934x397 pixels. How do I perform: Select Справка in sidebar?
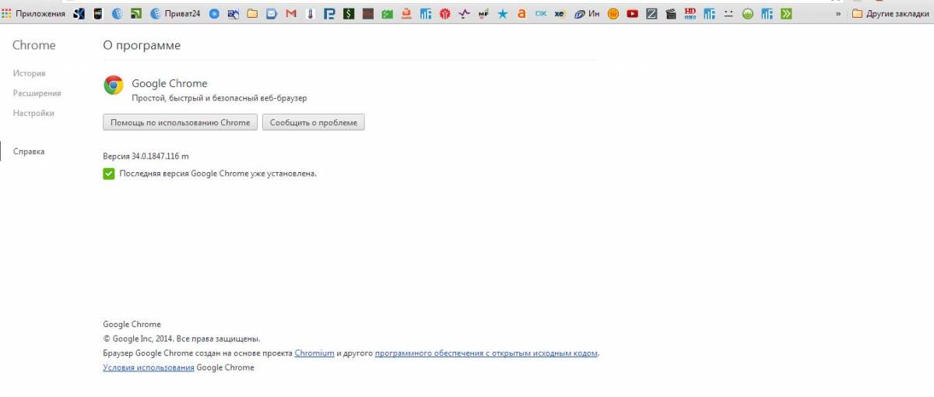pos(29,151)
